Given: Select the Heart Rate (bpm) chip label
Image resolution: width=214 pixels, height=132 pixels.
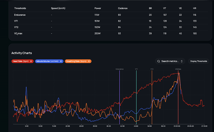Looking at the screenshot, I should (20, 61).
